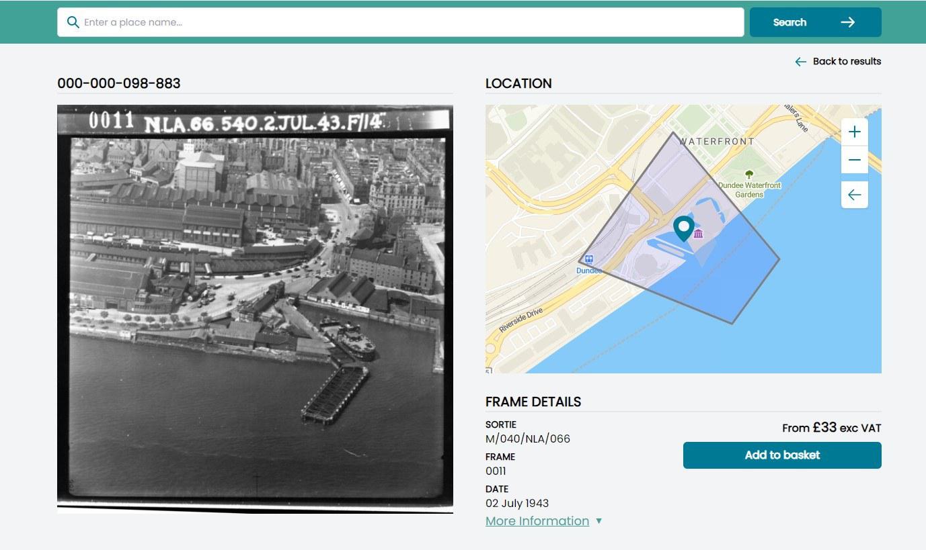Click the small box at the map's bottom-left corner
Viewport: 926px width, 550px height.
[x=489, y=369]
